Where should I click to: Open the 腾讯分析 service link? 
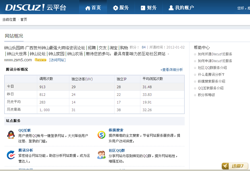[x=26, y=150]
